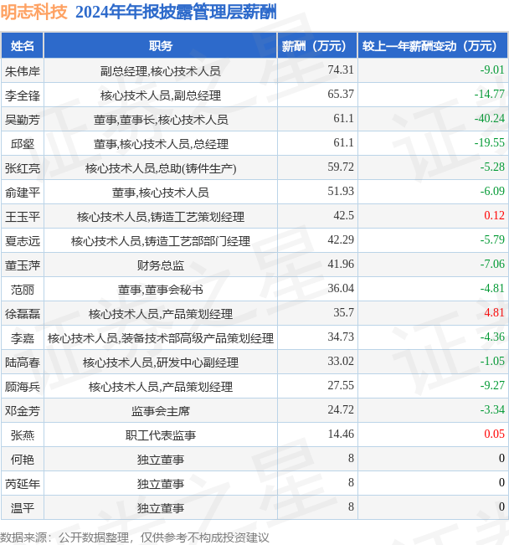Click the position 董事,董事会秘书

(x=161, y=290)
